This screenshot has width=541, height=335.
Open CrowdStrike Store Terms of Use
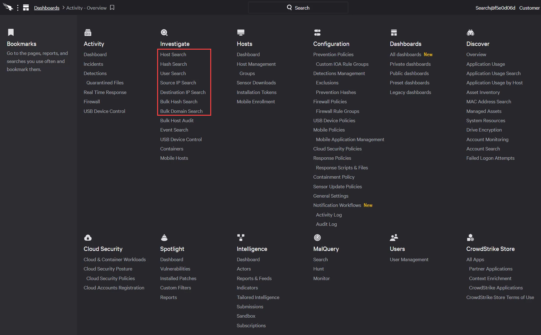[x=500, y=297]
